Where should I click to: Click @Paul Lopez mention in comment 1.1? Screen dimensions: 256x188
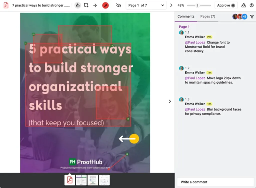195,42
